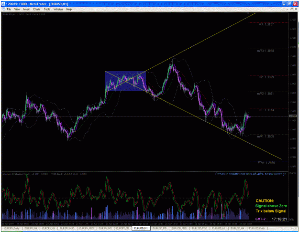299x232 pixels.
Task: Click the R2 pivot level label
Action: pos(266,77)
